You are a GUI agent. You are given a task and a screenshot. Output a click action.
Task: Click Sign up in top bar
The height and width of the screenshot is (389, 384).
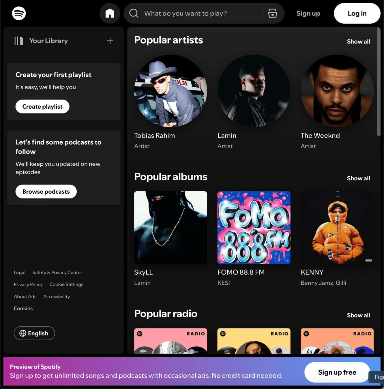(308, 13)
